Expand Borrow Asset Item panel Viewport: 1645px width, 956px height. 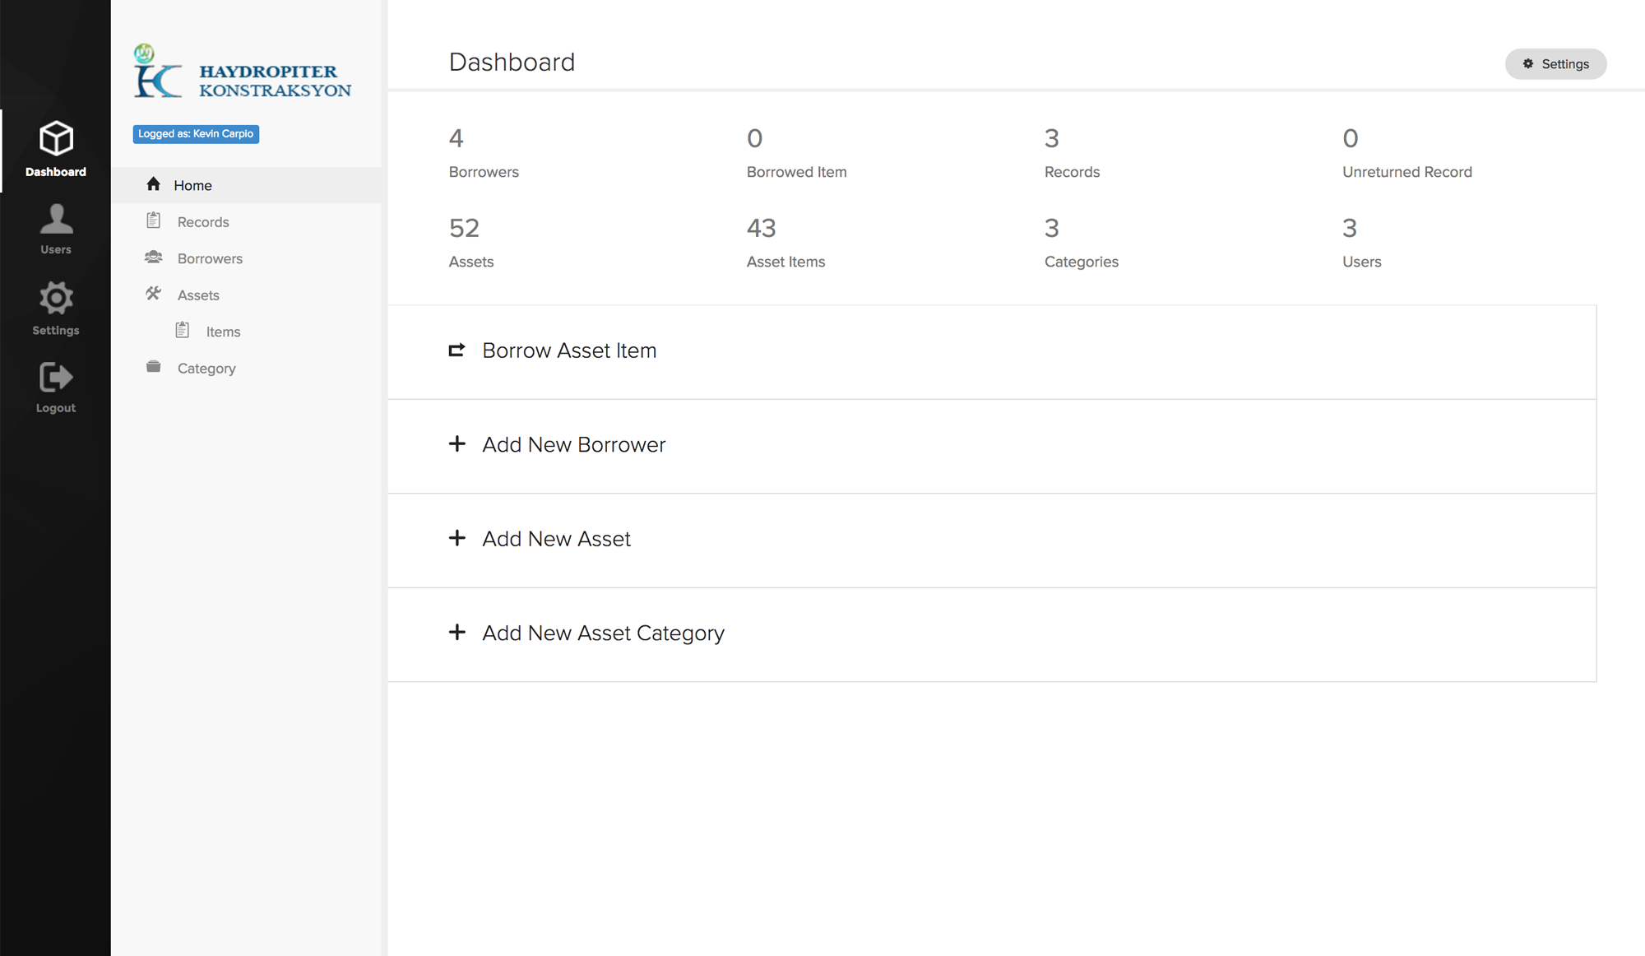[568, 350]
